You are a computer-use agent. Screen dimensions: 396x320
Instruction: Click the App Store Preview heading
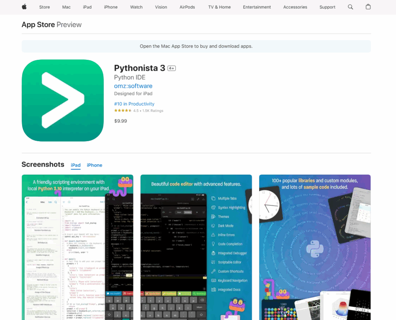tap(51, 24)
